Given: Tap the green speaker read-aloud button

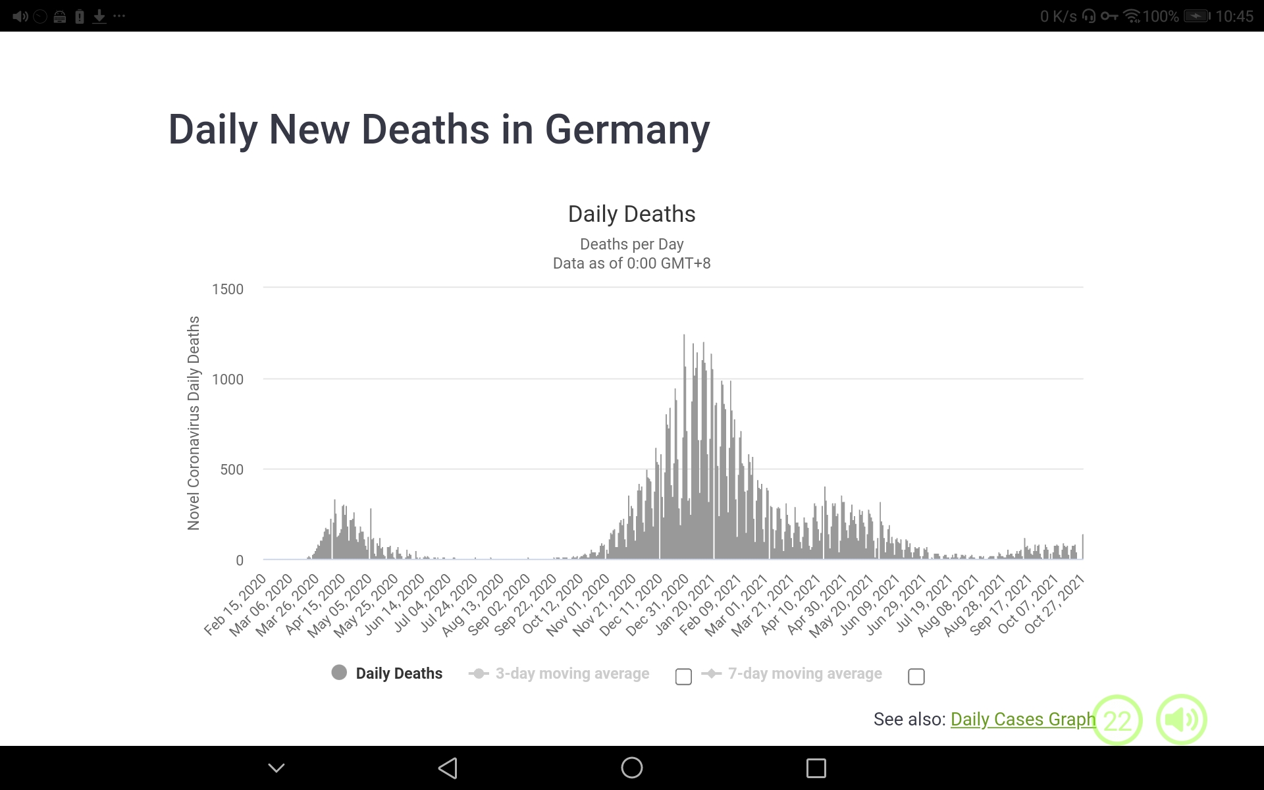Looking at the screenshot, I should tap(1181, 720).
